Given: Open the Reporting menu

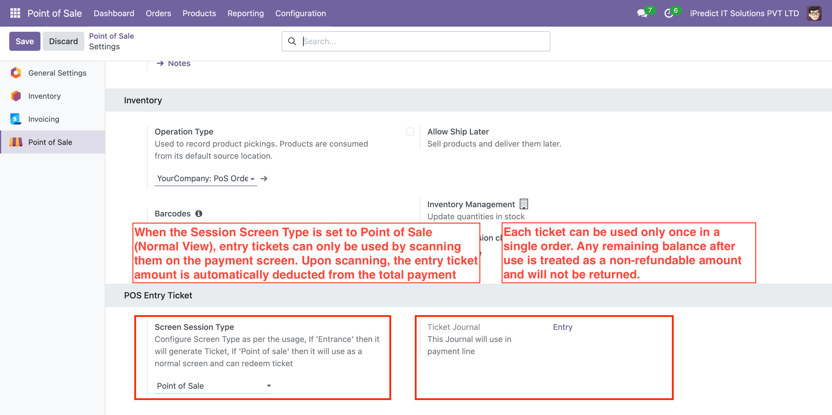Looking at the screenshot, I should tap(245, 13).
